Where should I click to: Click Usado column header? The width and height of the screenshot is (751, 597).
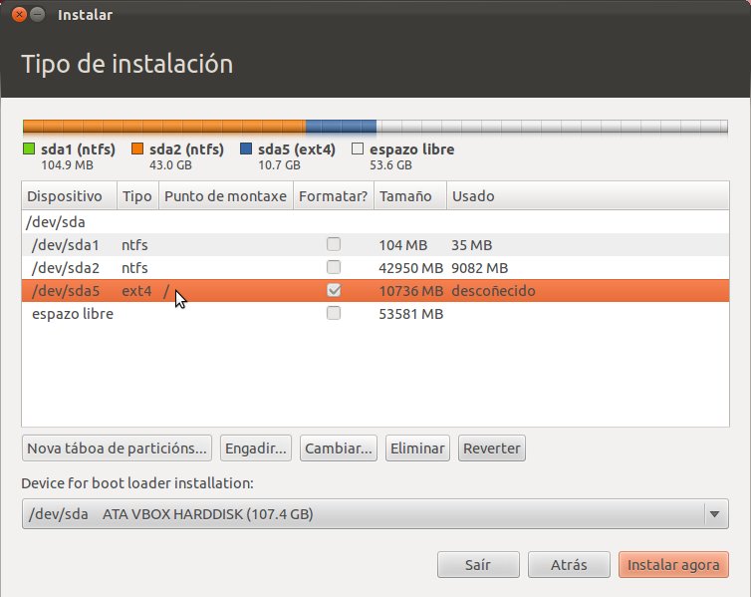click(588, 196)
